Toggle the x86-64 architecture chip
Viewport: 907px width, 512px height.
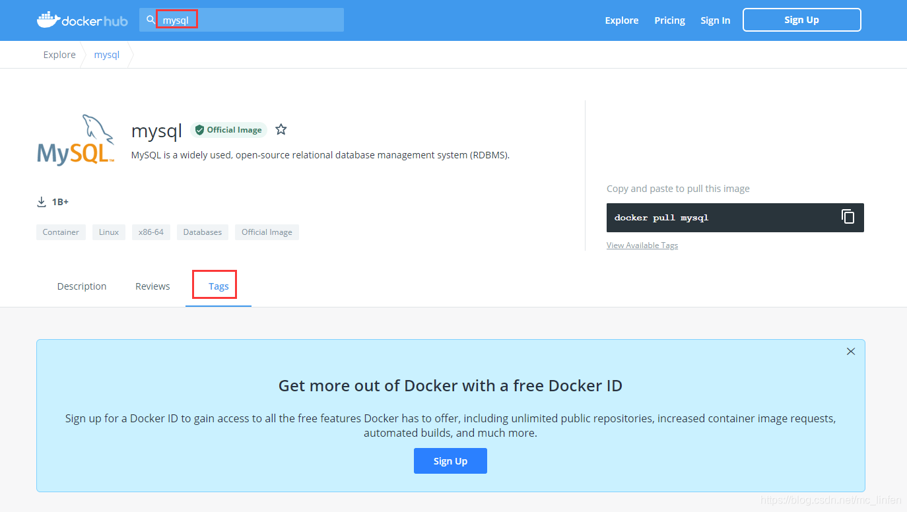[x=151, y=232]
